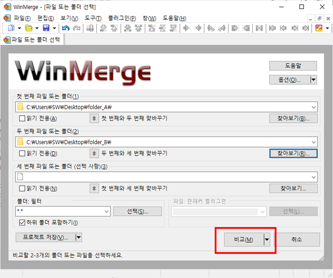This screenshot has height=278, width=333.
Task: Toggle 읽기 전용(D) checkbox
Action: [22, 153]
